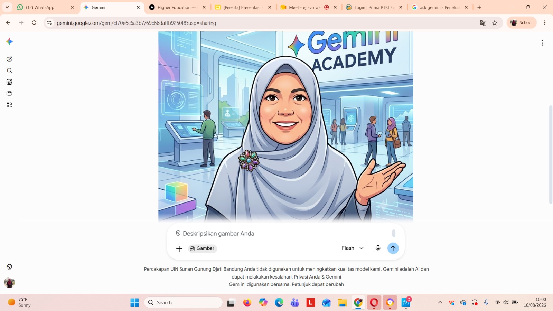
Task: Send the prompt with the arrow button
Action: click(393, 248)
